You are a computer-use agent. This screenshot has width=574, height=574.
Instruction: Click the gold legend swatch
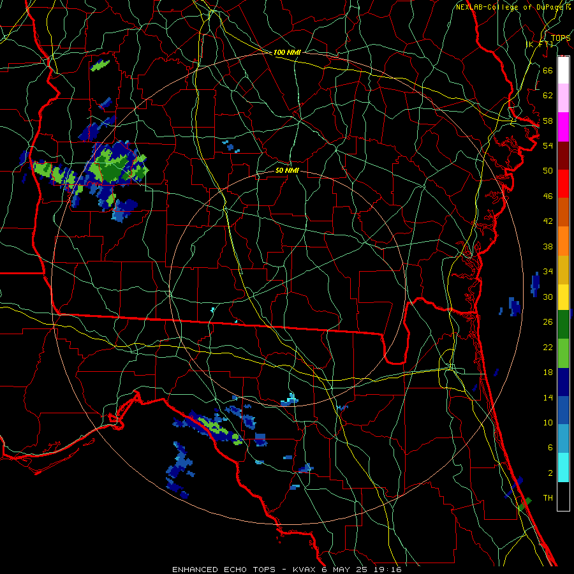pyautogui.click(x=563, y=270)
